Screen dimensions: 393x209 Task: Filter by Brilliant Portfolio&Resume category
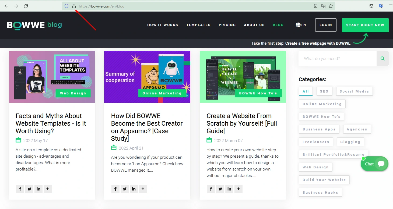click(334, 154)
